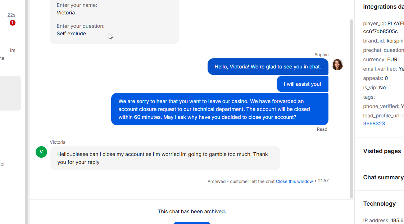Screen dimensions: 404x224
Task: Open the lead profile link 9668323
Action: click(374, 124)
